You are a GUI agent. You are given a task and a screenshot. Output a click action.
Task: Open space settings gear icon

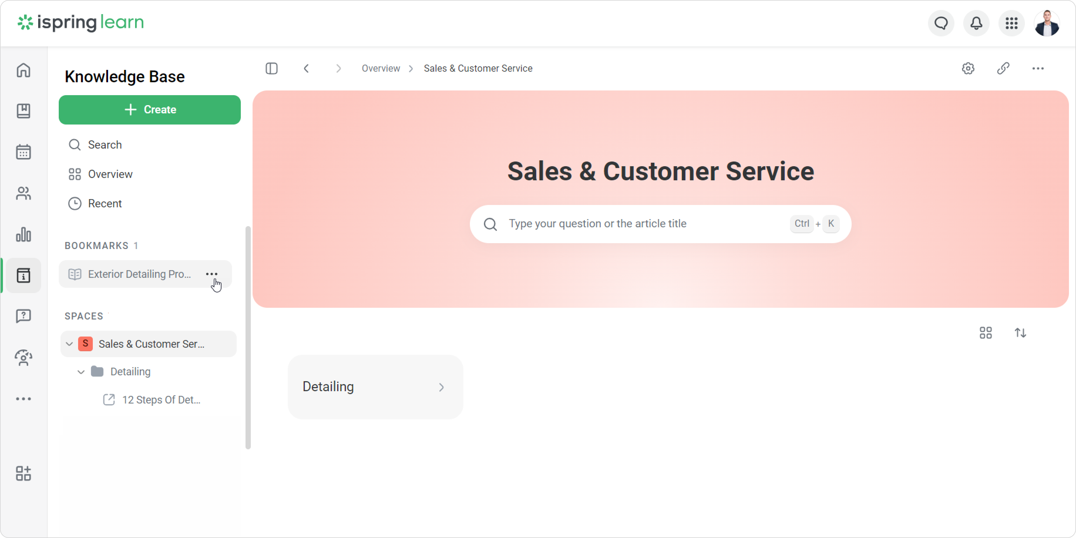(x=968, y=68)
